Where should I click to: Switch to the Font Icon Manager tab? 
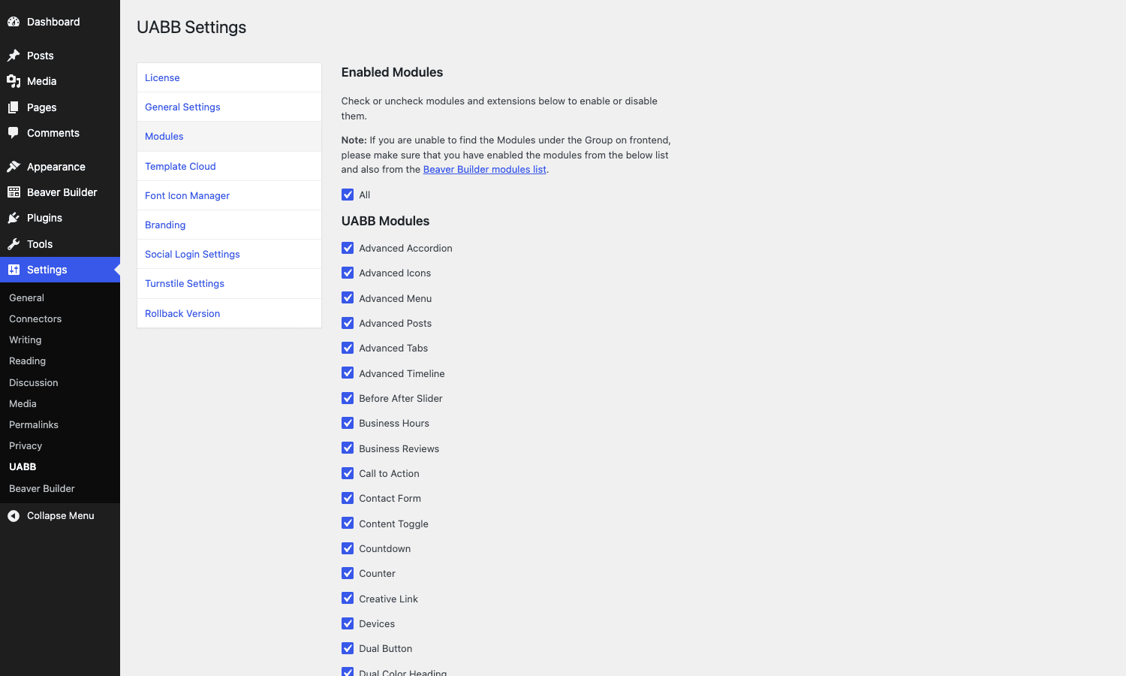pos(229,195)
